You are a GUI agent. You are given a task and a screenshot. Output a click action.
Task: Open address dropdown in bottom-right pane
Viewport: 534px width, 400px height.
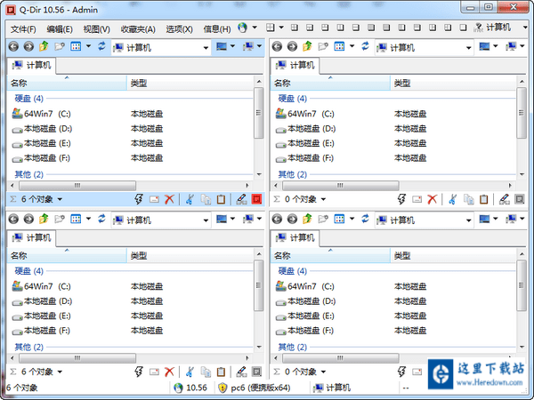tap(469, 220)
